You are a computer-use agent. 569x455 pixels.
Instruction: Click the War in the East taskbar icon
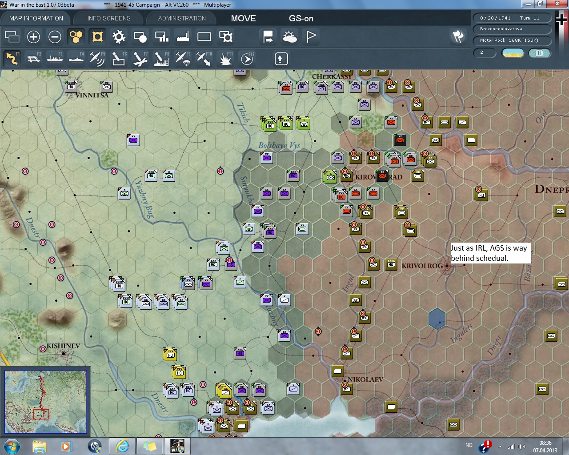point(177,446)
